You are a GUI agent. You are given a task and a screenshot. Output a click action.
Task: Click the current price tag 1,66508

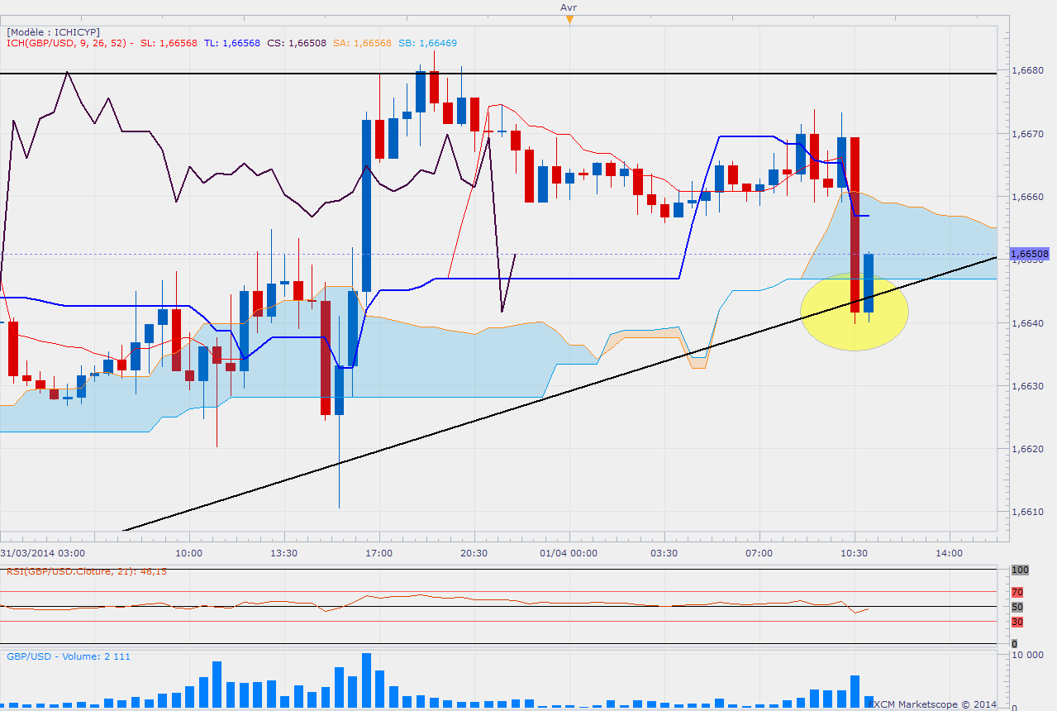[x=1031, y=254]
